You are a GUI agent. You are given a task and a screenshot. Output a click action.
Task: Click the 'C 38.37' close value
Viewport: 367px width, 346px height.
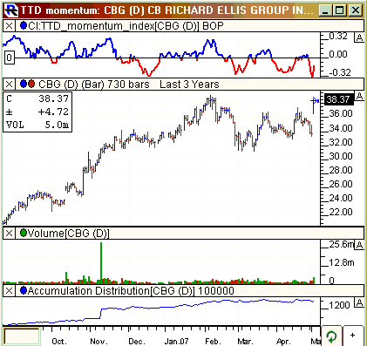37,98
